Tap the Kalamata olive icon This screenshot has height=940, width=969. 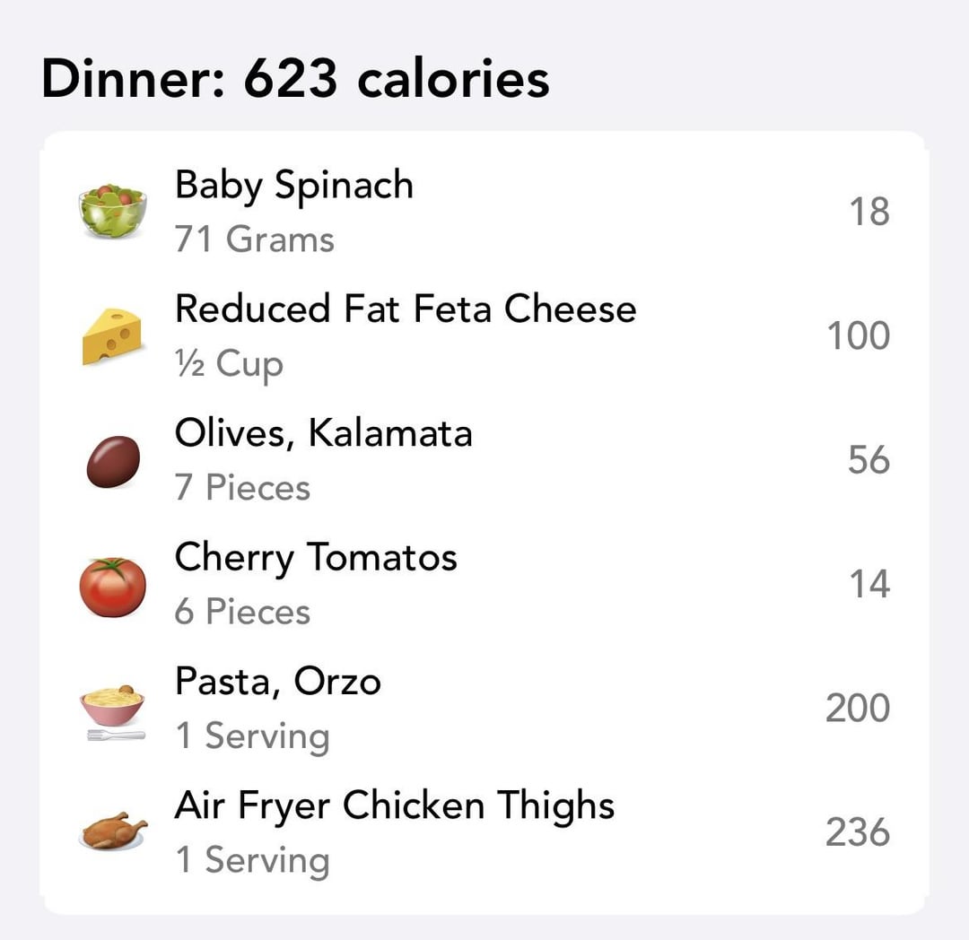(x=113, y=461)
